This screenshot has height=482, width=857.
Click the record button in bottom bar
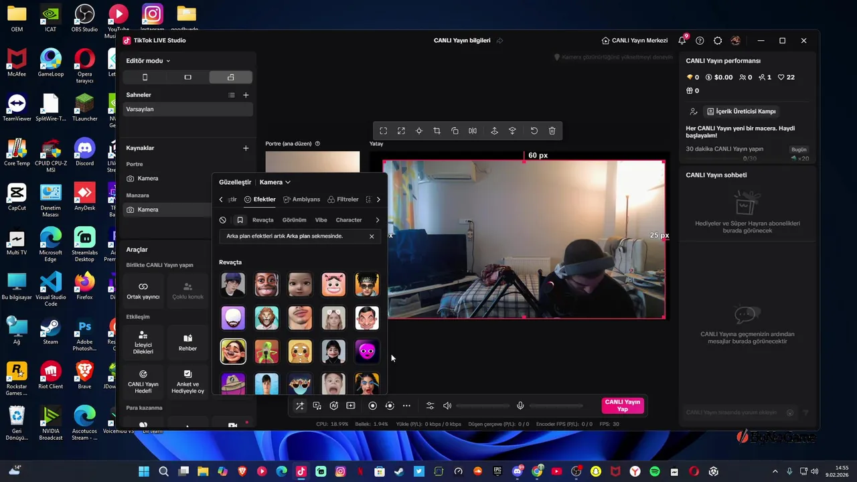pyautogui.click(x=373, y=406)
